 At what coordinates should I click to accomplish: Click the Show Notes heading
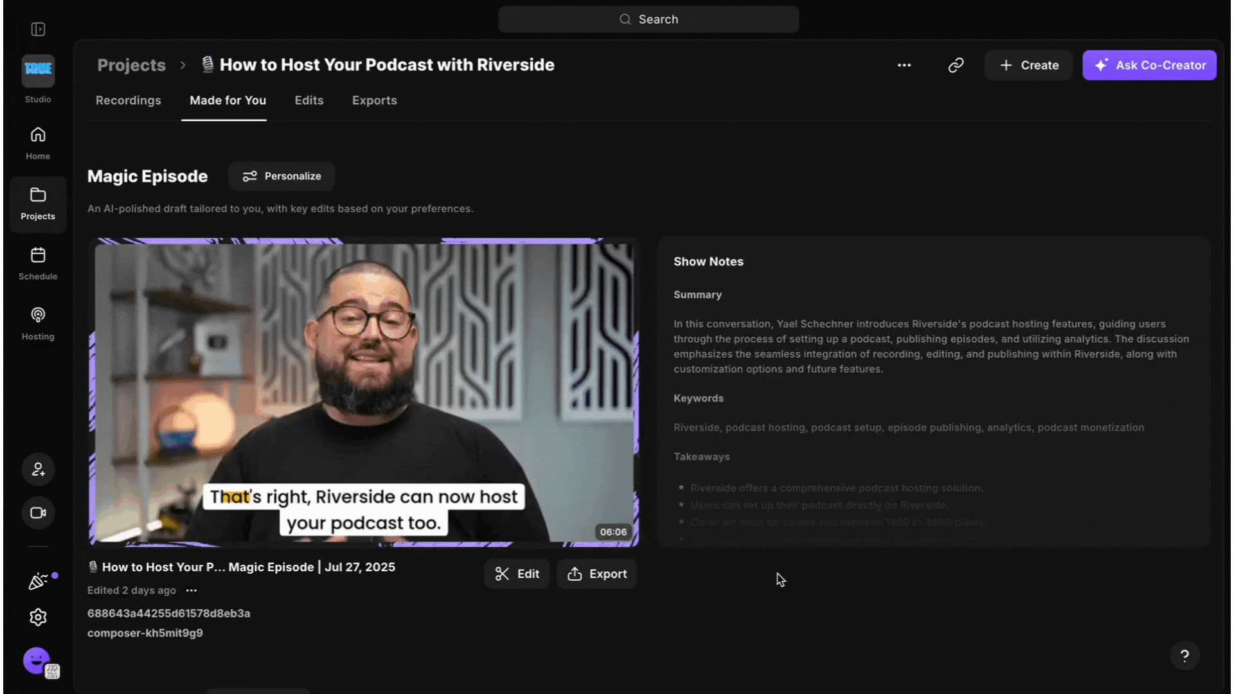(x=708, y=262)
